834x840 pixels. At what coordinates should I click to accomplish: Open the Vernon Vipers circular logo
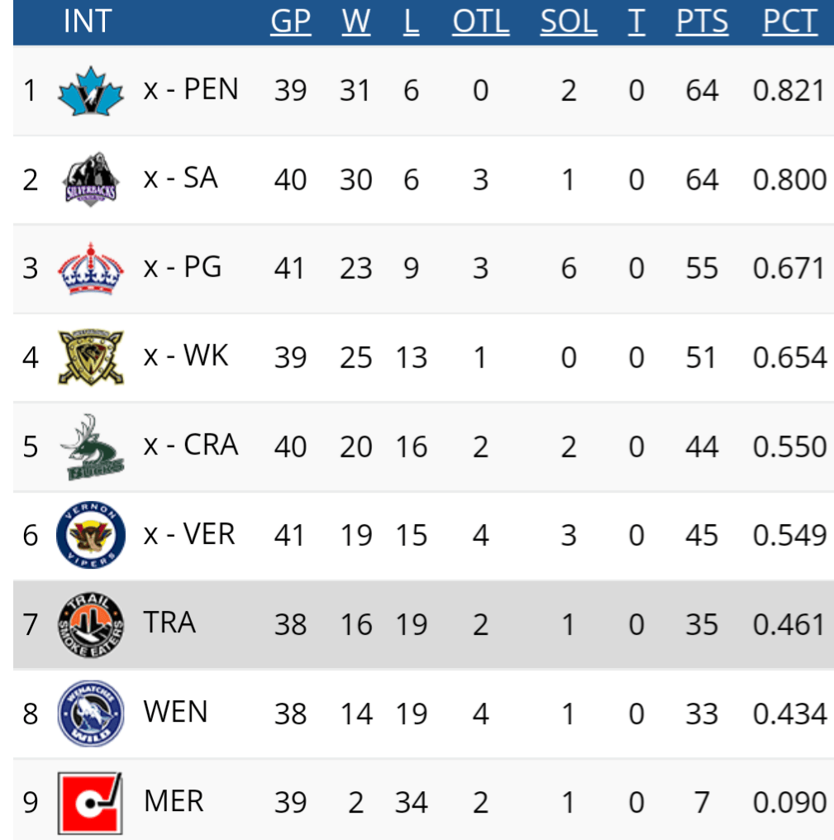click(91, 535)
